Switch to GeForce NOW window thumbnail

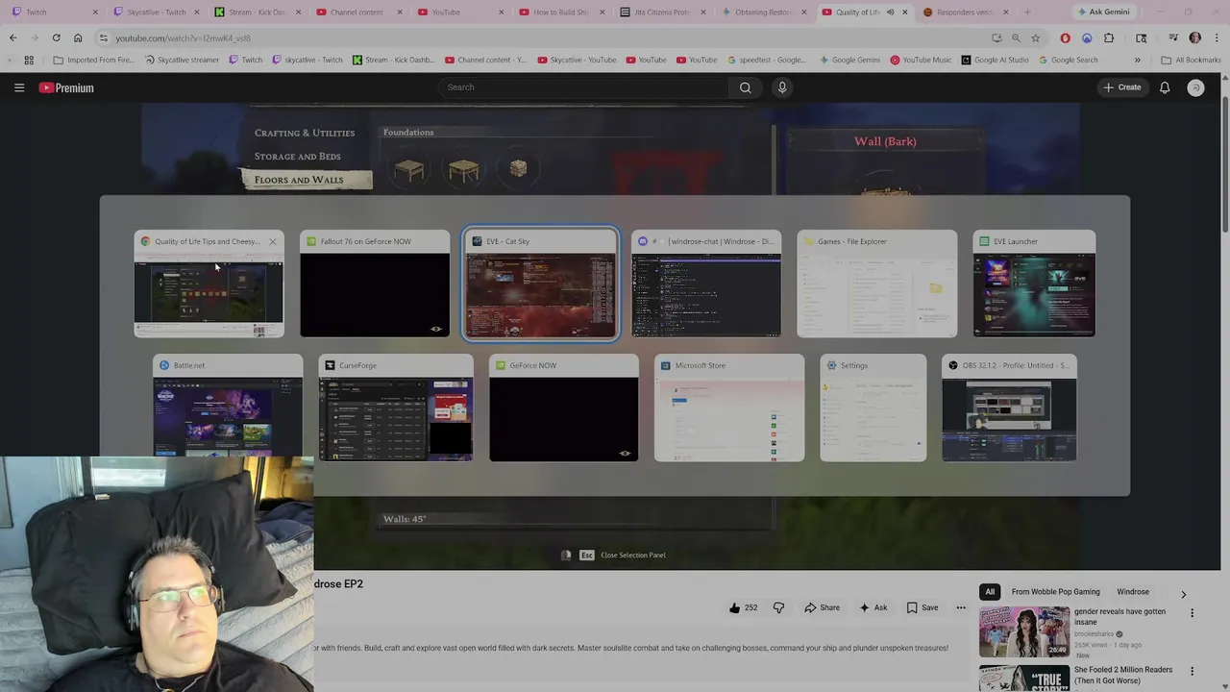(564, 408)
